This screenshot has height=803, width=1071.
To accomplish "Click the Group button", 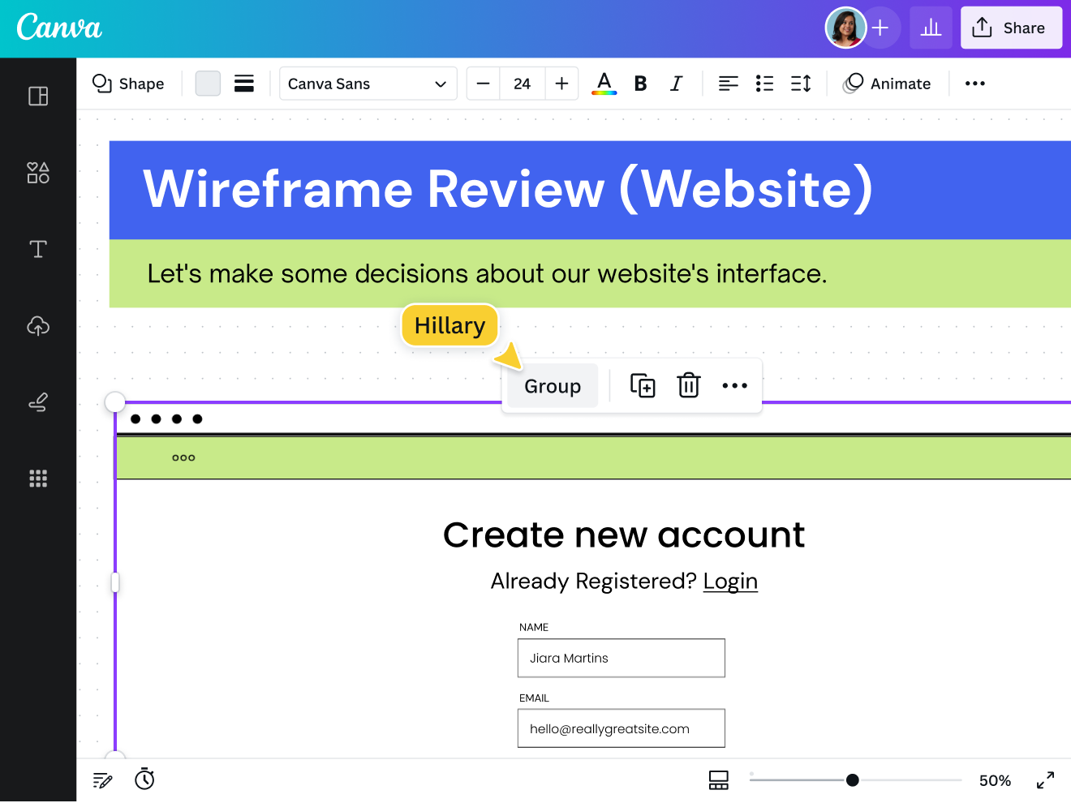I will click(x=553, y=386).
